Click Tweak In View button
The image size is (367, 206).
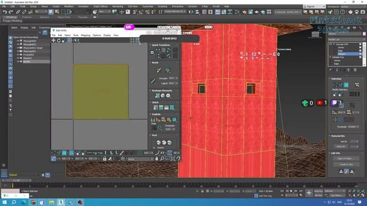pyautogui.click(x=346, y=164)
